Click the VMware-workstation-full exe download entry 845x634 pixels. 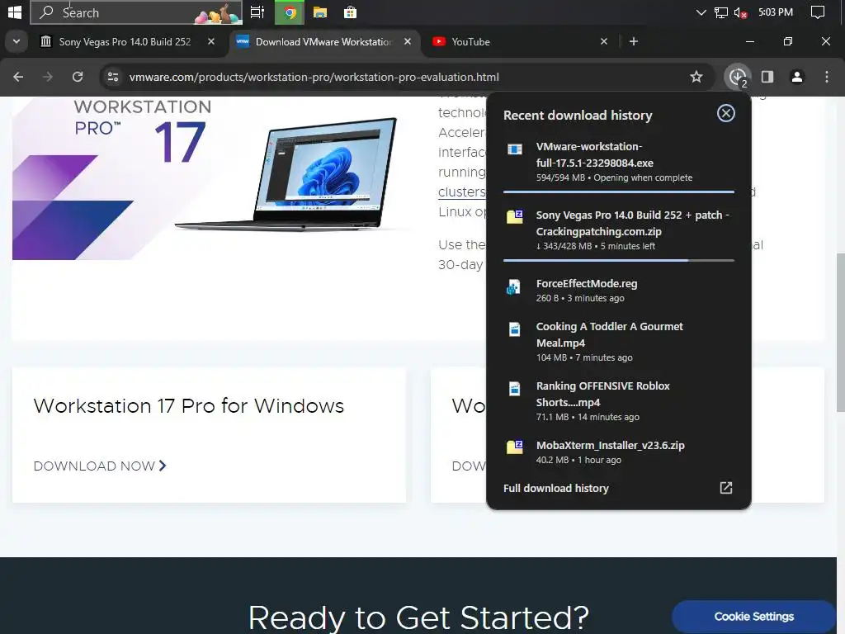click(619, 162)
